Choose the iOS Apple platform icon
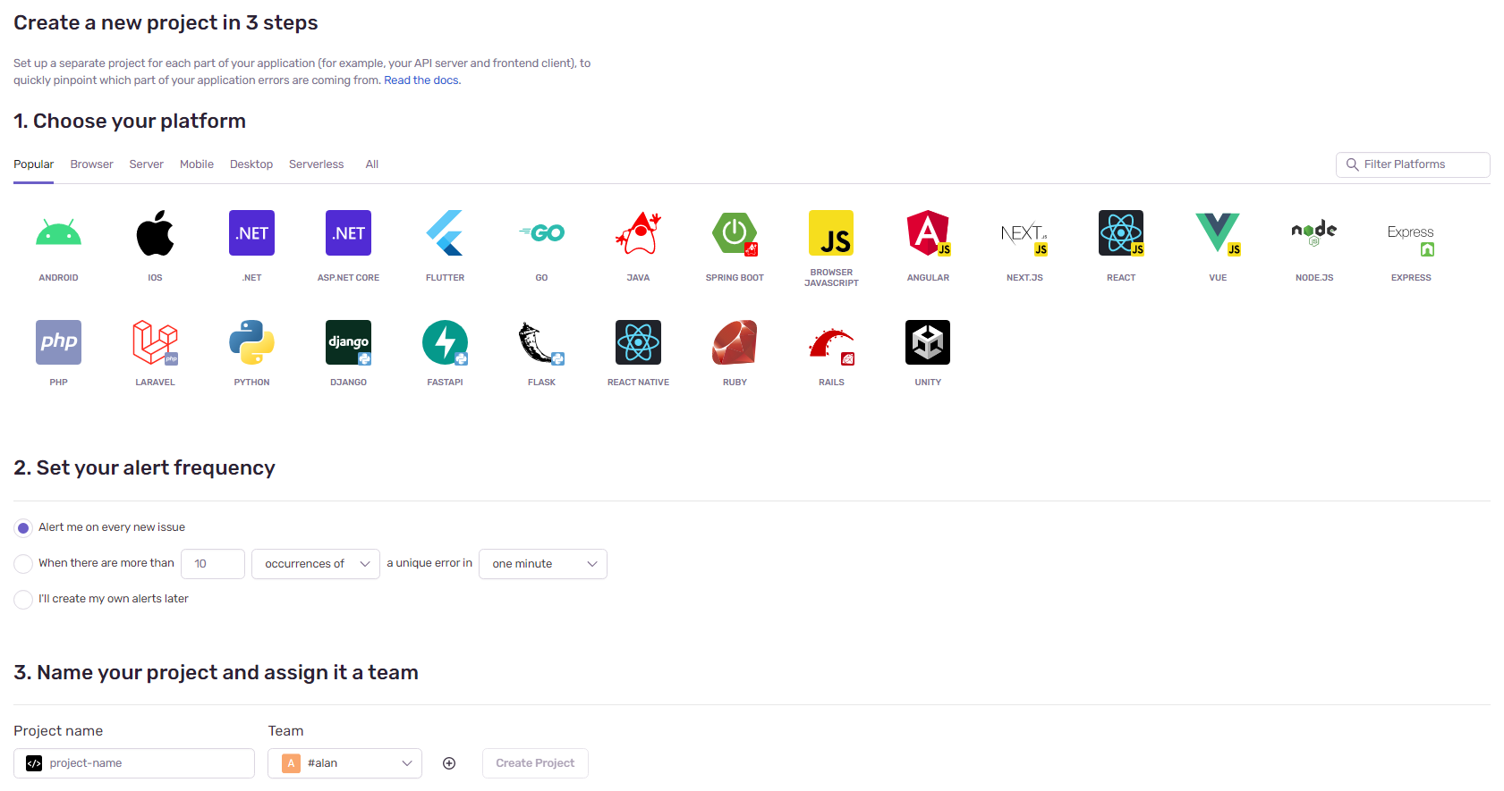Viewport: 1504px width, 791px height. [155, 233]
